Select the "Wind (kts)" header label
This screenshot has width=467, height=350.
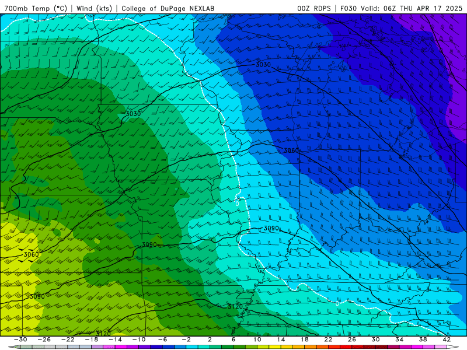[94, 8]
